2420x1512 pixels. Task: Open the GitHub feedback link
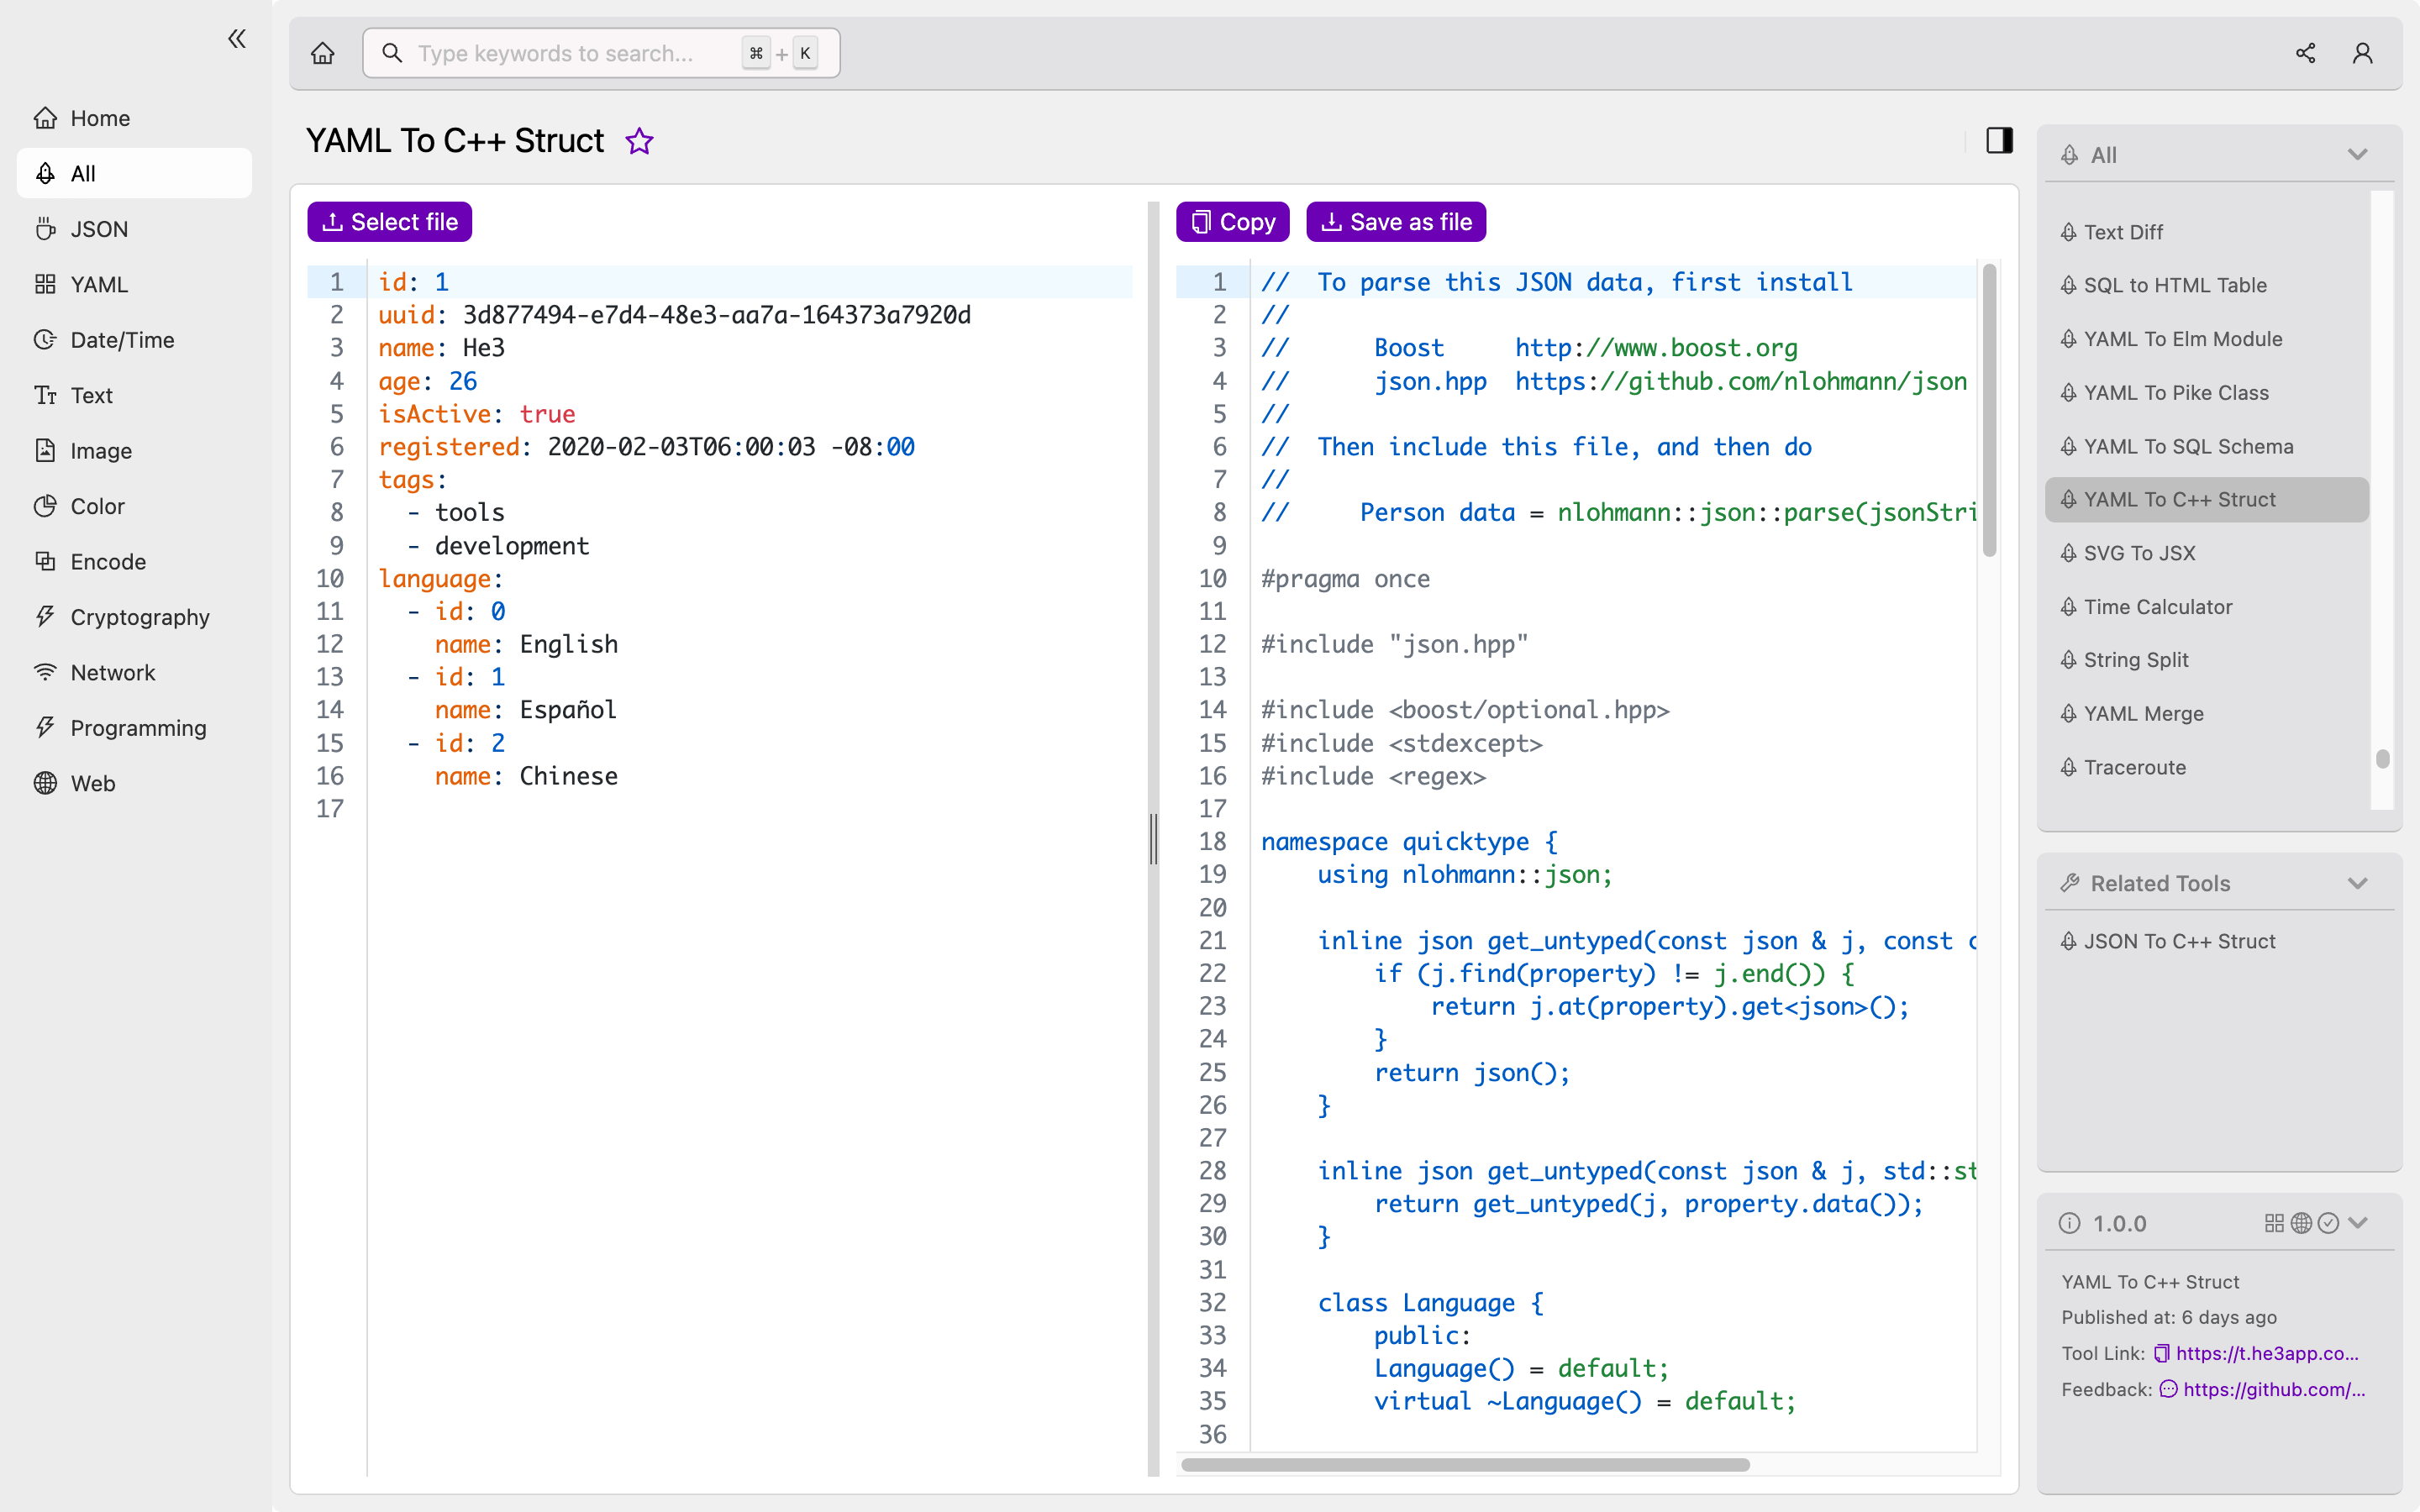[x=2274, y=1389]
